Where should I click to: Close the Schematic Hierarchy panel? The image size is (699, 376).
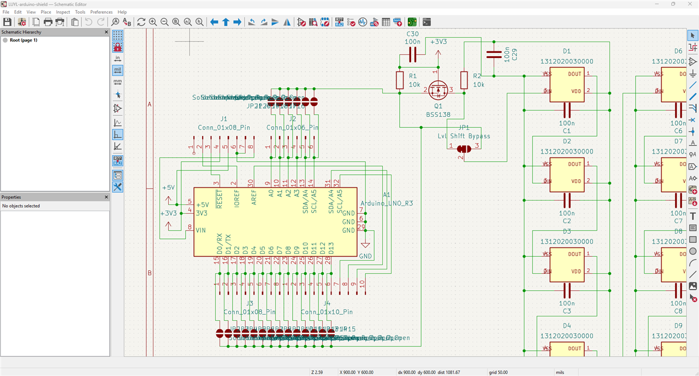(x=106, y=32)
